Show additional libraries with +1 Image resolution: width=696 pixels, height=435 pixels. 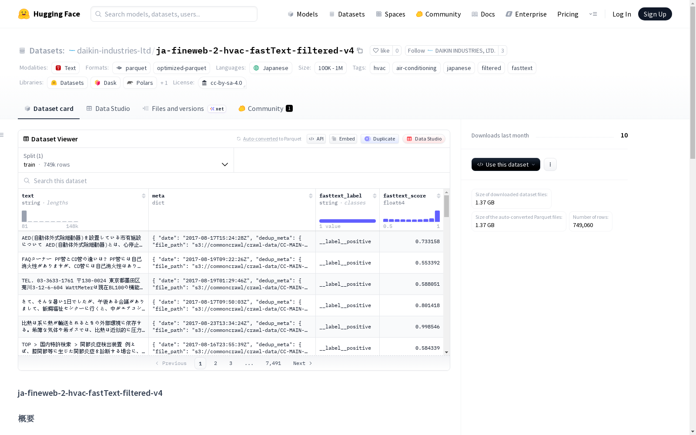[x=164, y=83]
